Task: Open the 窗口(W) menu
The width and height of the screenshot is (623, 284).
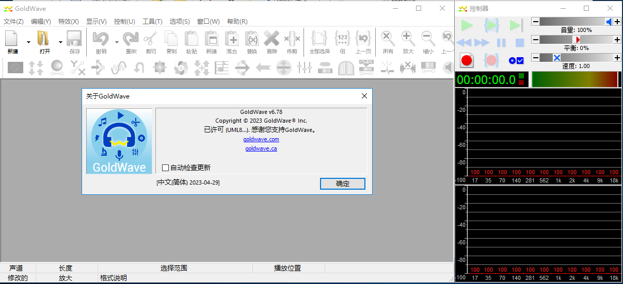Action: pyautogui.click(x=208, y=21)
